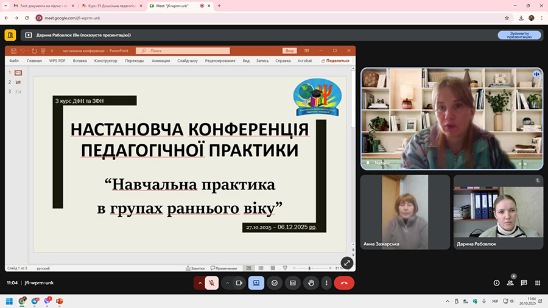This screenshot has width=548, height=308.
Task: Open the Анимация ribbon tab
Action: point(161,61)
